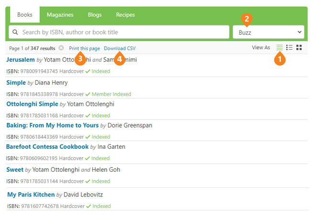The image size is (311, 219).
Task: Open the My Paris Kitchen title
Action: (x=31, y=195)
